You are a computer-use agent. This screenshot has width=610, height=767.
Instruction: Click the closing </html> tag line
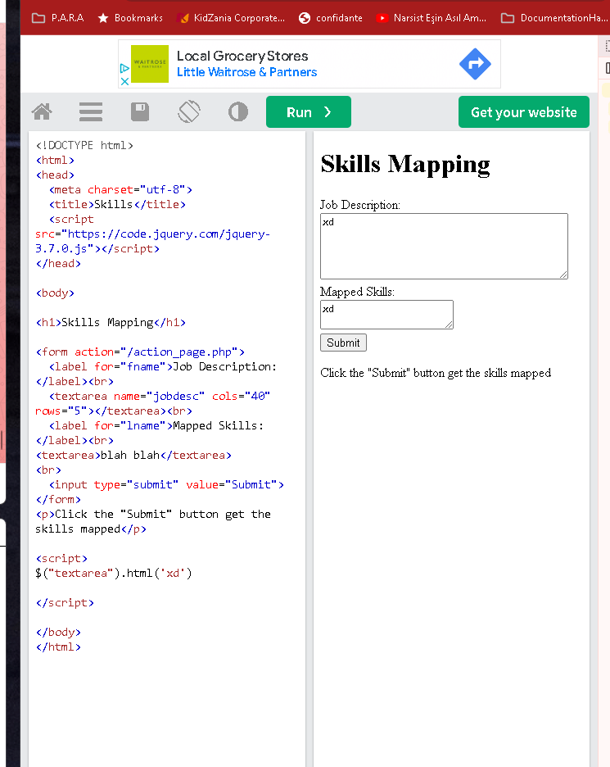tap(58, 647)
